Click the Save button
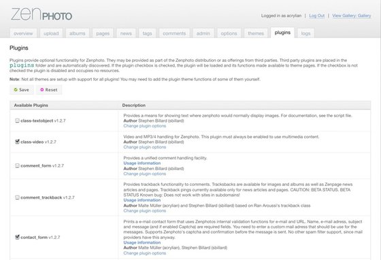This screenshot has width=381, height=260. coord(22,90)
